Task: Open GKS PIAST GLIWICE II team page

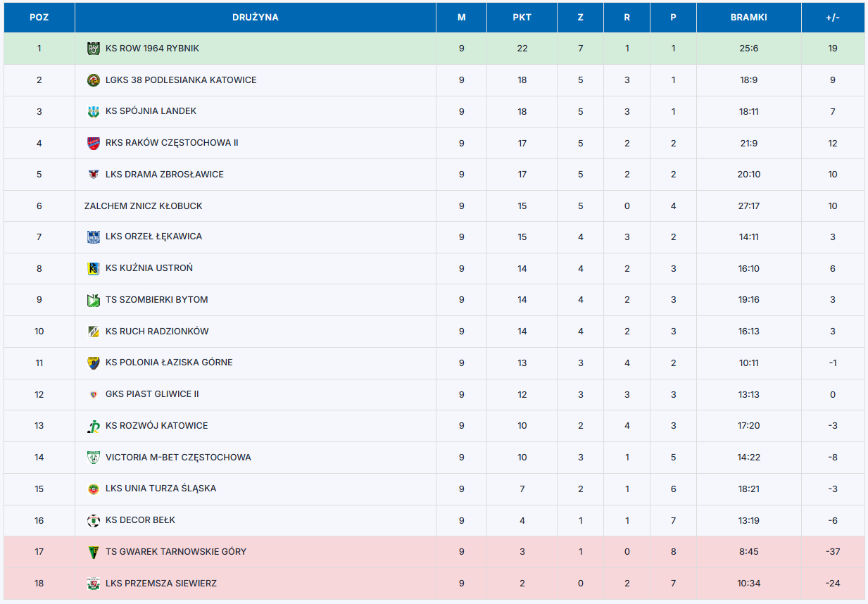Action: click(152, 394)
